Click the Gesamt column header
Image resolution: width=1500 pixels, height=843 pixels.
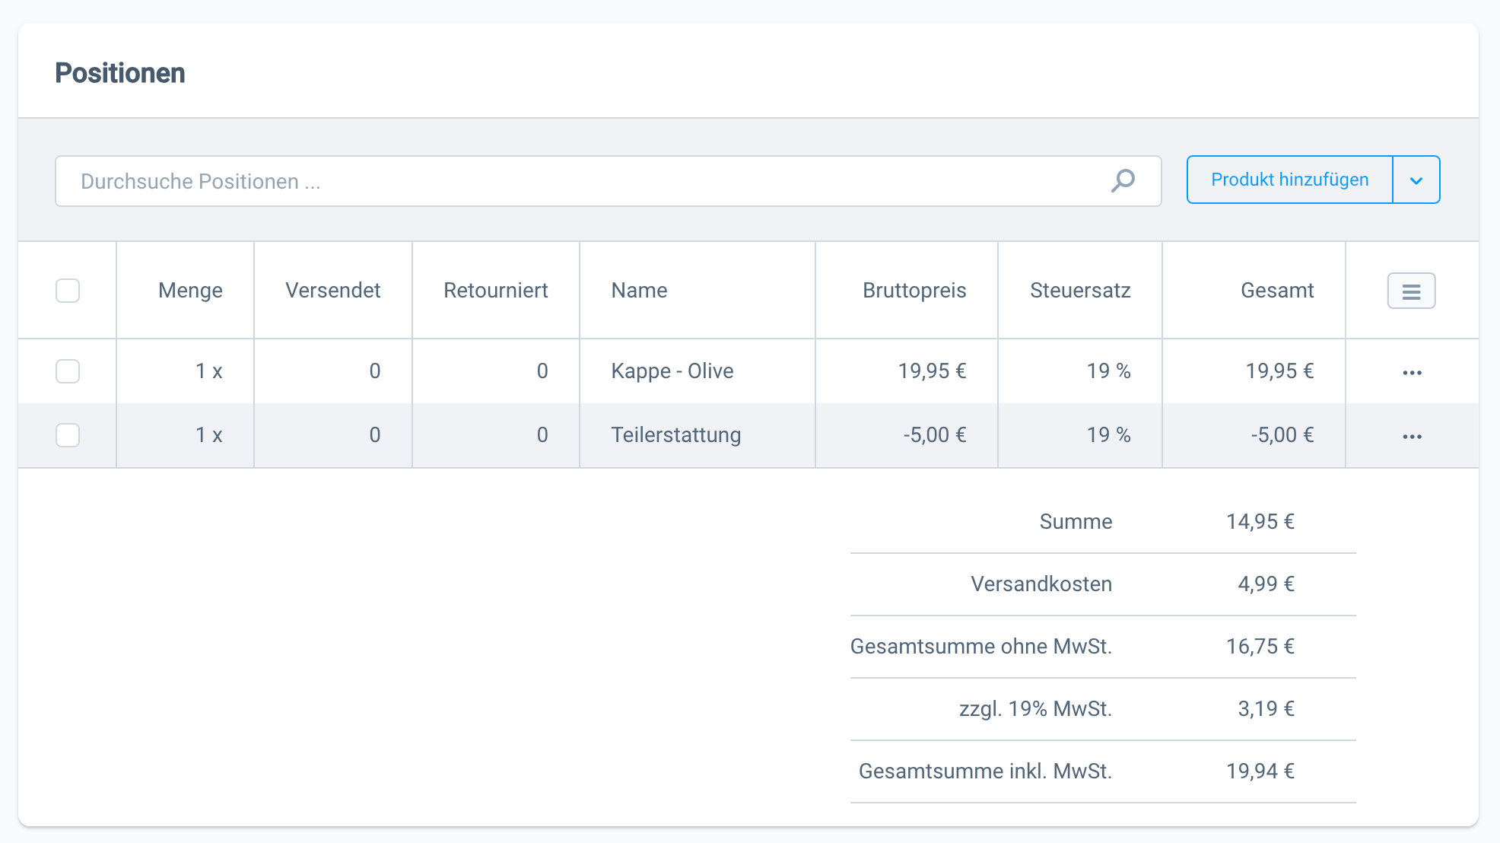1276,291
